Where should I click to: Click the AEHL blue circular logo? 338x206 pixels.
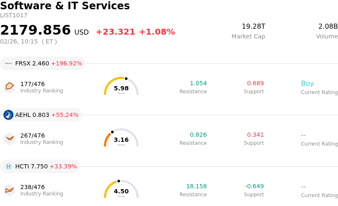tap(8, 115)
